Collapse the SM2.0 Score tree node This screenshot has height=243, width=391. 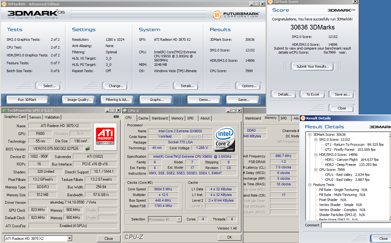316,140
